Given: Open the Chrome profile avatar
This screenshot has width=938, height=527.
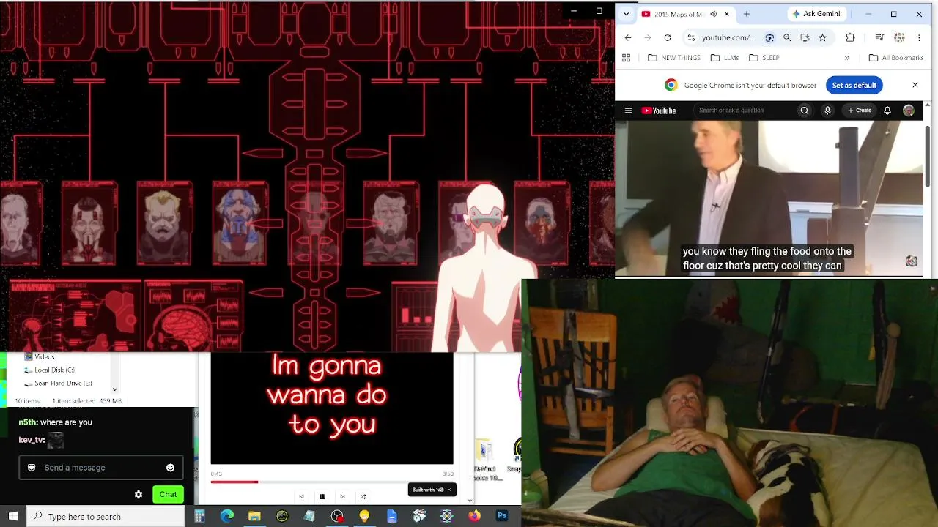Looking at the screenshot, I should pyautogui.click(x=899, y=37).
